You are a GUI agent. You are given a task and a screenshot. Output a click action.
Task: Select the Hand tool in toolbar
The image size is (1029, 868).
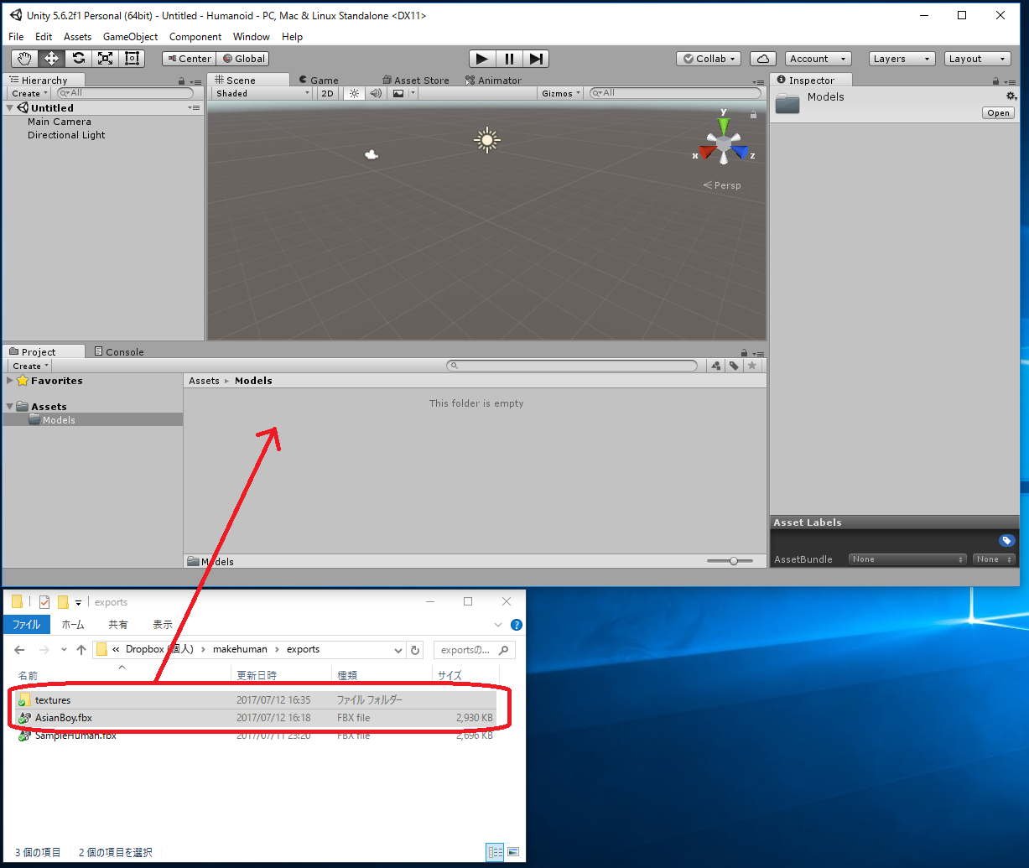click(x=24, y=59)
